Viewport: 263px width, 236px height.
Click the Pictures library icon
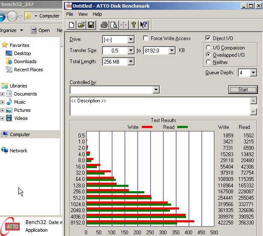[x=9, y=110]
